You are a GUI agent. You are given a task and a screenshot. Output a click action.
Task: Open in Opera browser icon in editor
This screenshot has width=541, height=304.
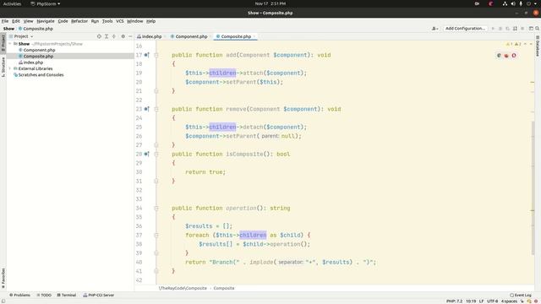coord(514,55)
